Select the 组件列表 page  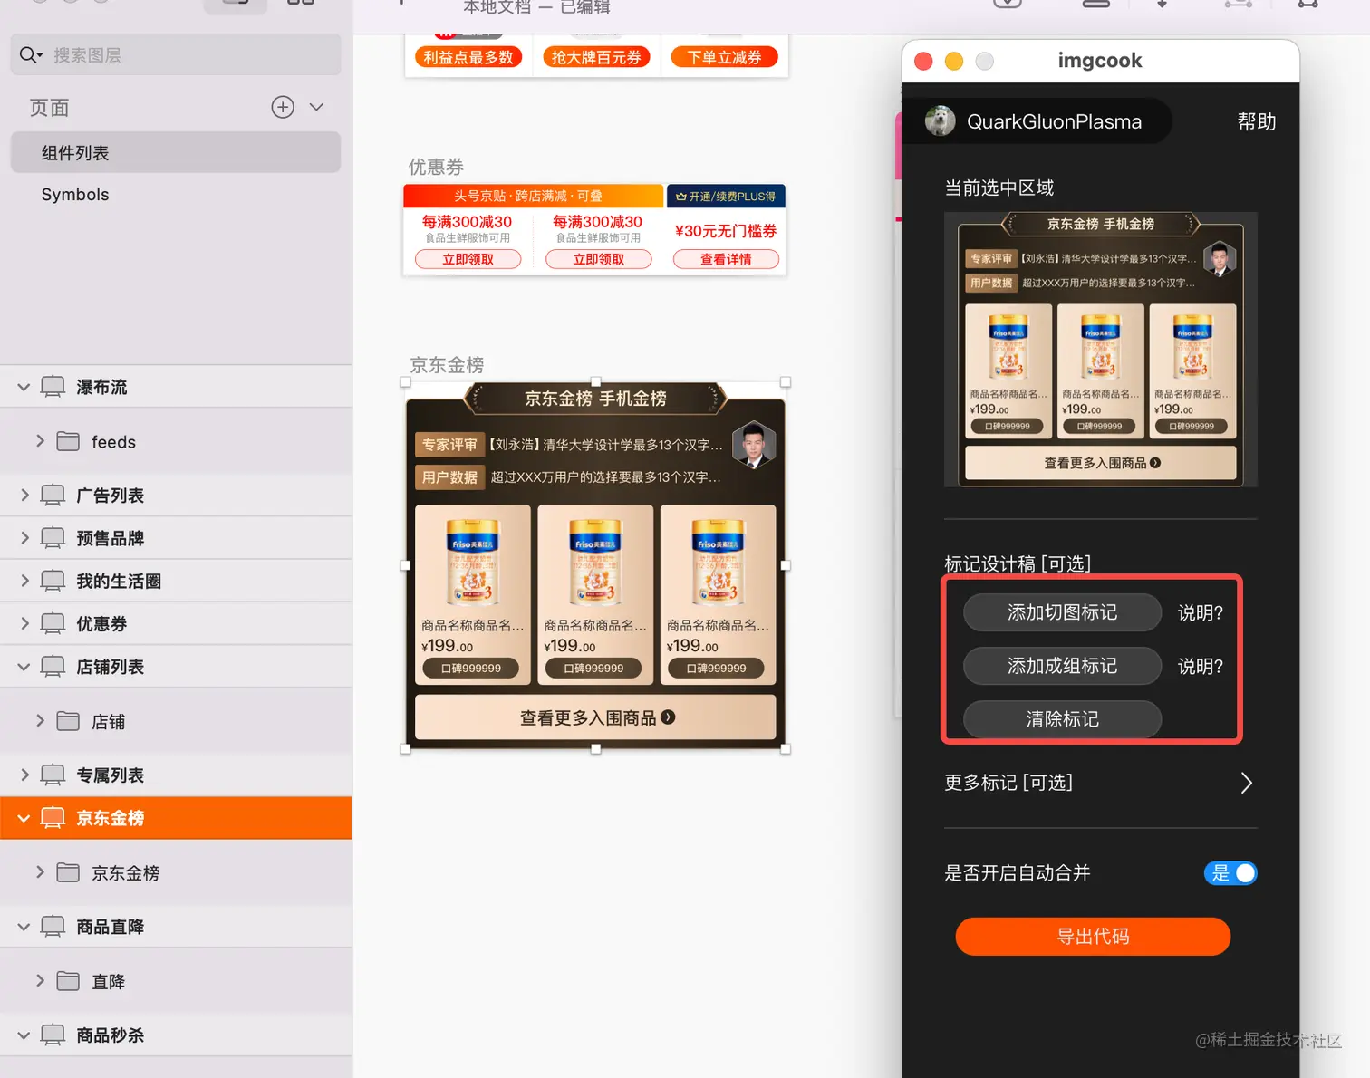[x=176, y=152]
